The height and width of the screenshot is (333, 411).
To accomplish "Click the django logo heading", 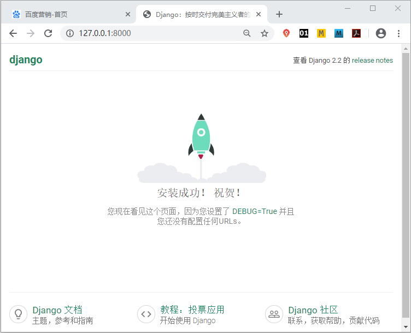I will click(x=26, y=60).
